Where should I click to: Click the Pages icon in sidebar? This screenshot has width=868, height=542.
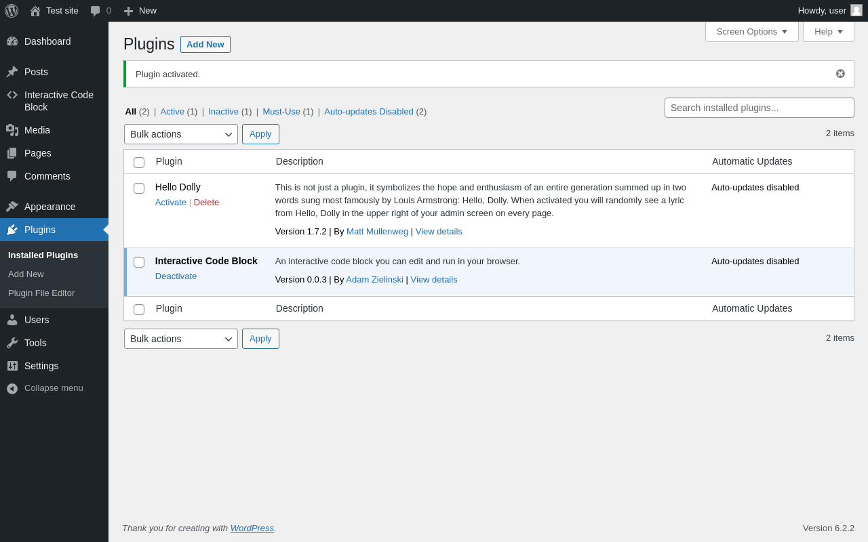pos(12,153)
